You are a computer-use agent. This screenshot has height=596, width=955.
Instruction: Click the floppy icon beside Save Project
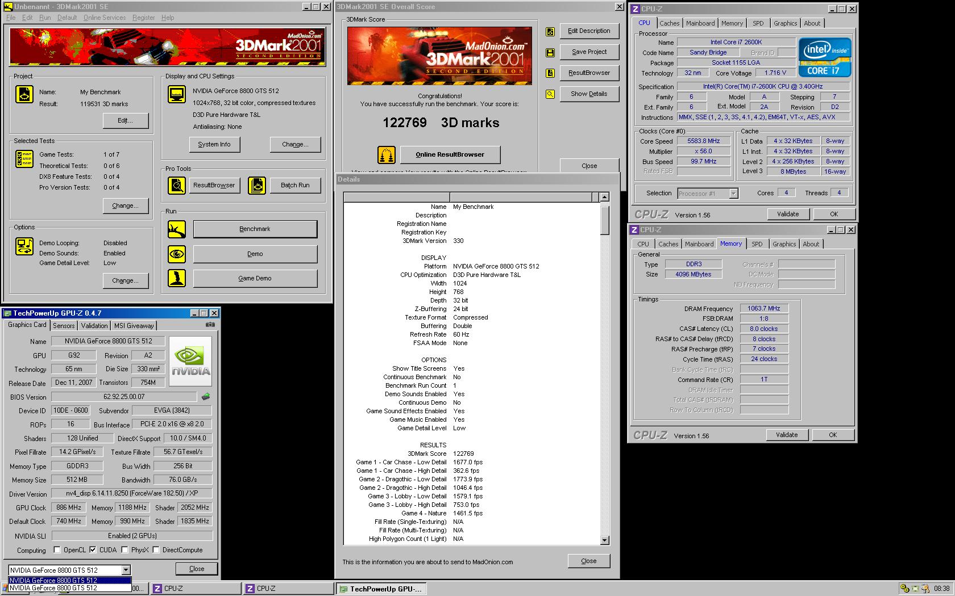click(x=550, y=52)
